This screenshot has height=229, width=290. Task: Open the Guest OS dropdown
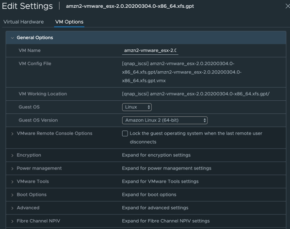click(x=137, y=107)
